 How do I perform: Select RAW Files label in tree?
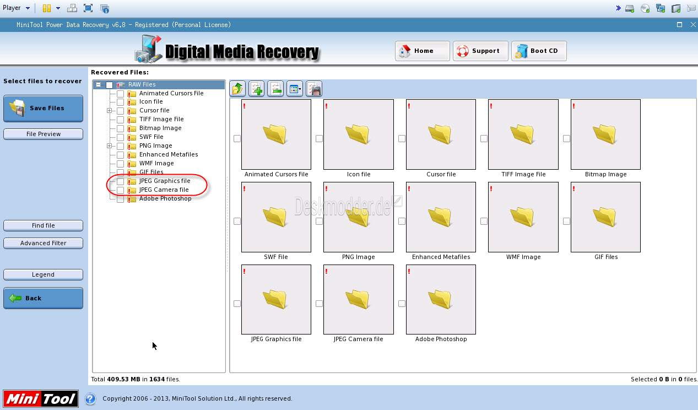[142, 85]
